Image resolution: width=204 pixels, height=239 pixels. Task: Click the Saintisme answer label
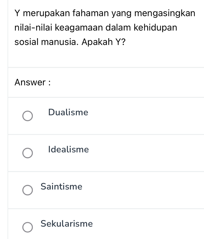click(x=62, y=187)
